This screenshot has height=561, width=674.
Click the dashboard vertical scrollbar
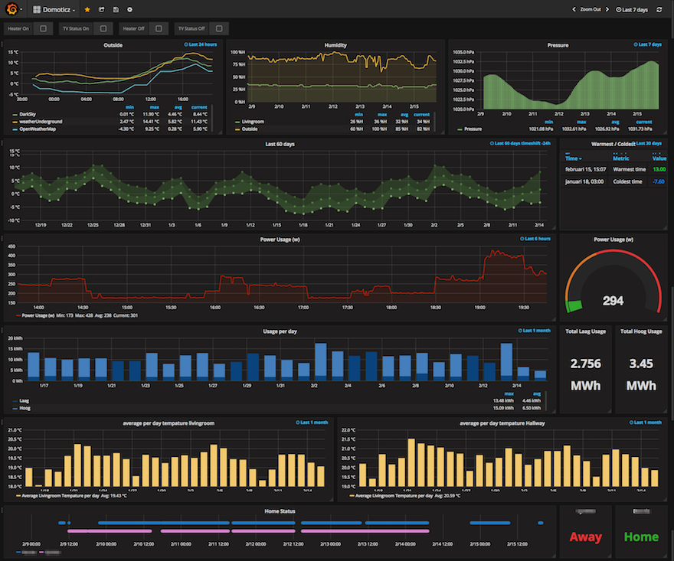[x=672, y=352]
